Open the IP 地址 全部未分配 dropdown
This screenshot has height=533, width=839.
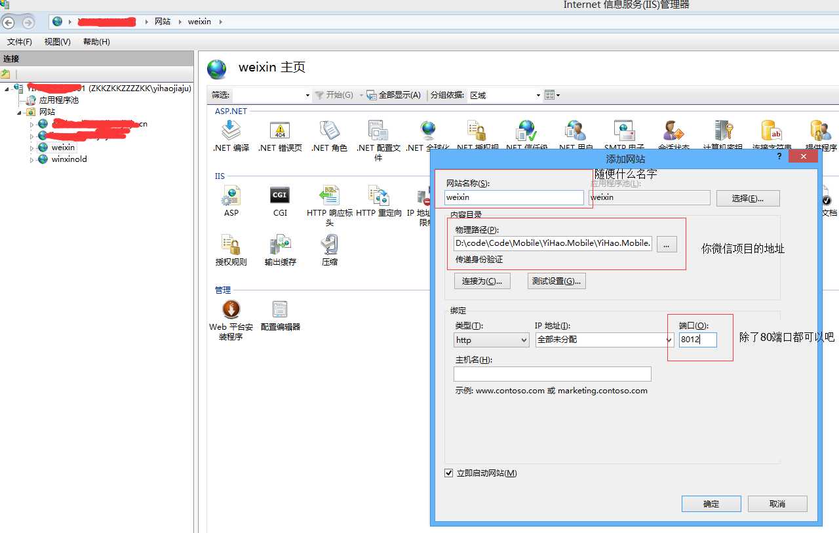tap(604, 340)
